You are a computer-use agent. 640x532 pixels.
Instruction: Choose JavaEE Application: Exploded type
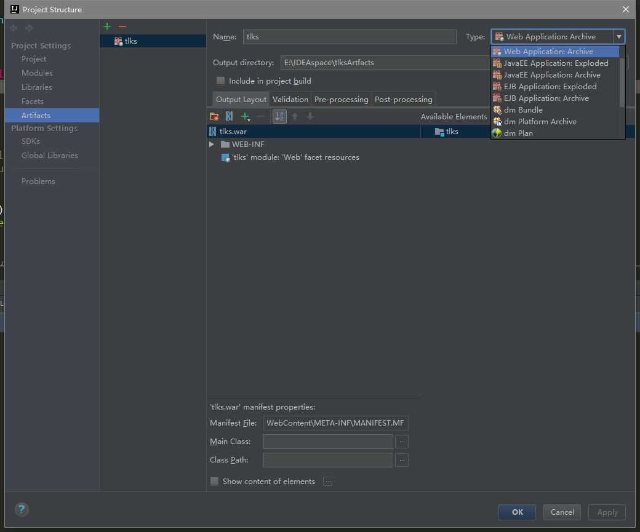(555, 63)
